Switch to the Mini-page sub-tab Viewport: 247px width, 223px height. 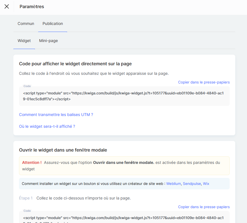pos(48,41)
